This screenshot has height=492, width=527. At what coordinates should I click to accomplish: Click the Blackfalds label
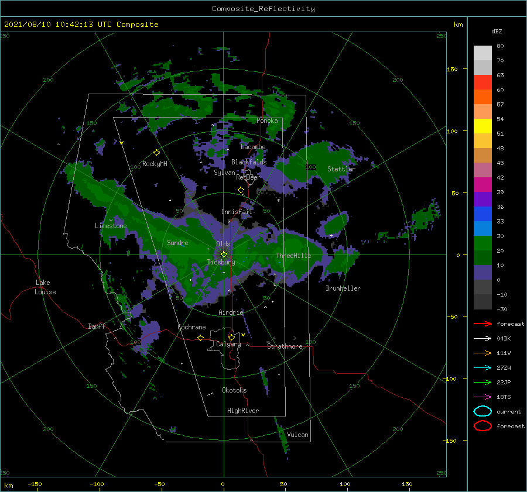249,162
